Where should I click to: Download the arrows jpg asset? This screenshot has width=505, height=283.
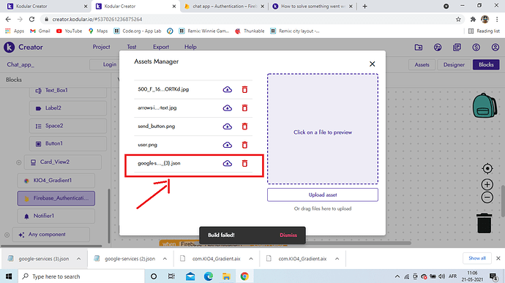[x=228, y=107]
